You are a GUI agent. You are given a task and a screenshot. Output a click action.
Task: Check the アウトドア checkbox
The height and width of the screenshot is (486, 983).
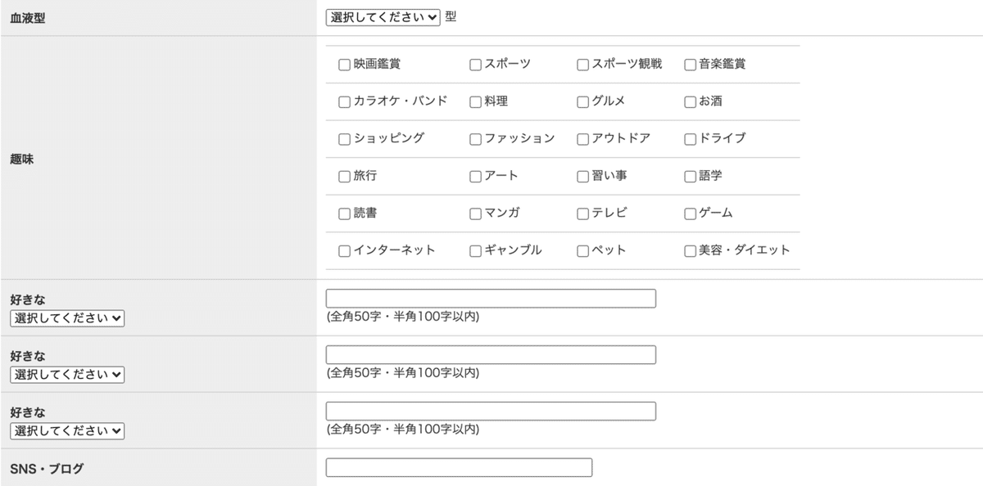[x=583, y=139]
